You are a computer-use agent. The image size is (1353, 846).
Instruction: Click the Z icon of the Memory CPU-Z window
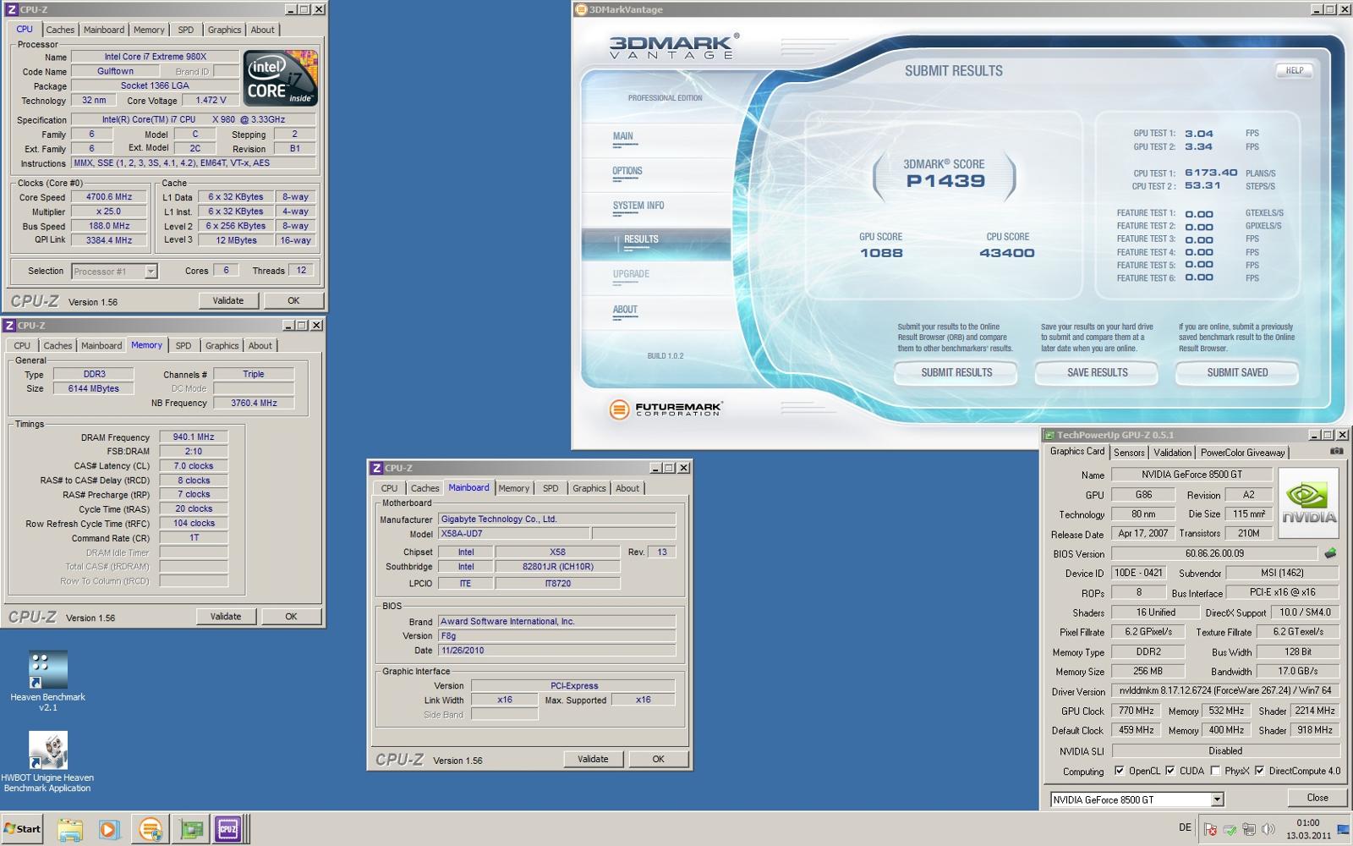[10, 325]
